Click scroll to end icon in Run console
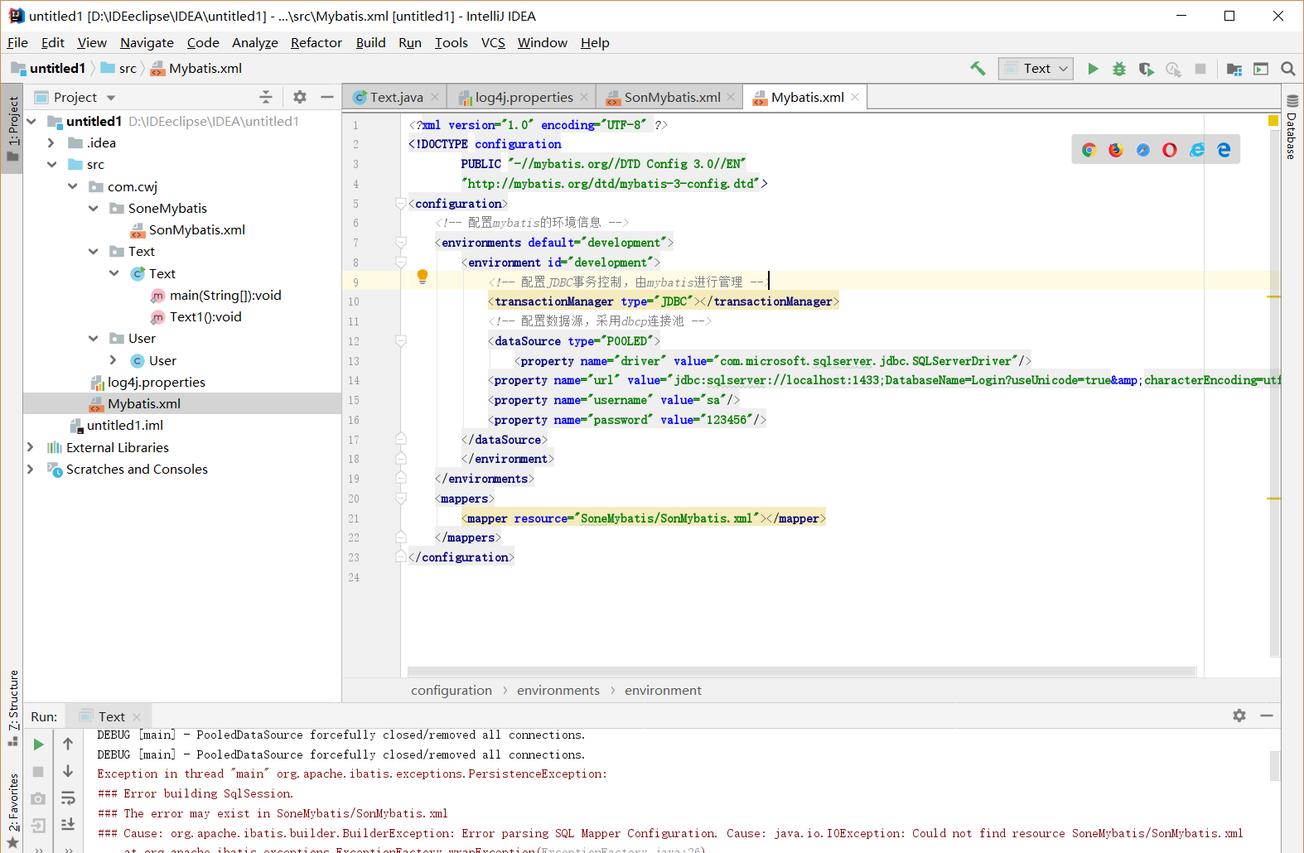The image size is (1304, 853). click(68, 824)
